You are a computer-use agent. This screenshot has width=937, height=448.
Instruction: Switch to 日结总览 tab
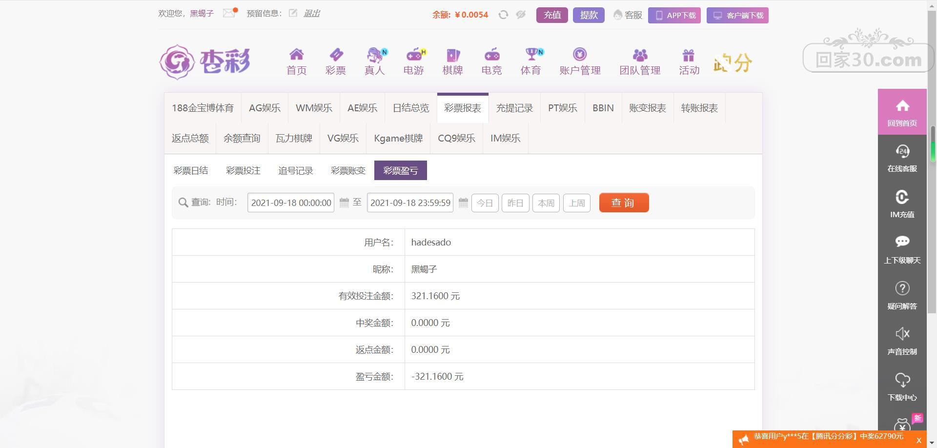(411, 108)
